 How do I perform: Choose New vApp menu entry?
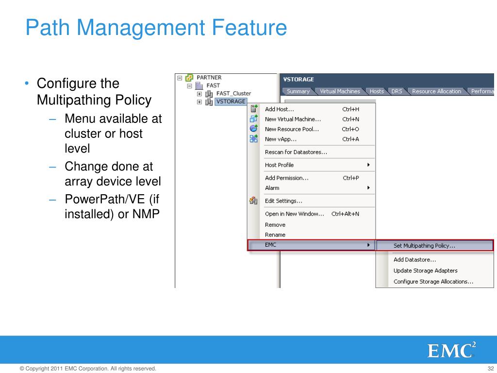tap(311, 139)
